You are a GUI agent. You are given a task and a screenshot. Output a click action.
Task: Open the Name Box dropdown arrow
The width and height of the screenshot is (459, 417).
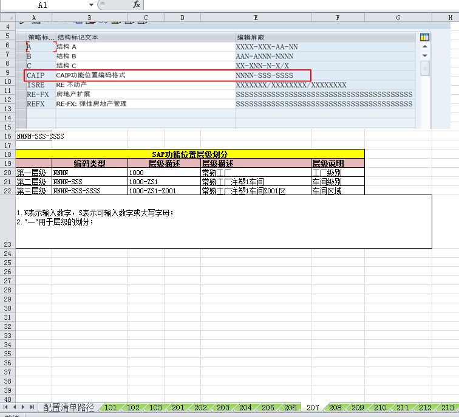[91, 5]
